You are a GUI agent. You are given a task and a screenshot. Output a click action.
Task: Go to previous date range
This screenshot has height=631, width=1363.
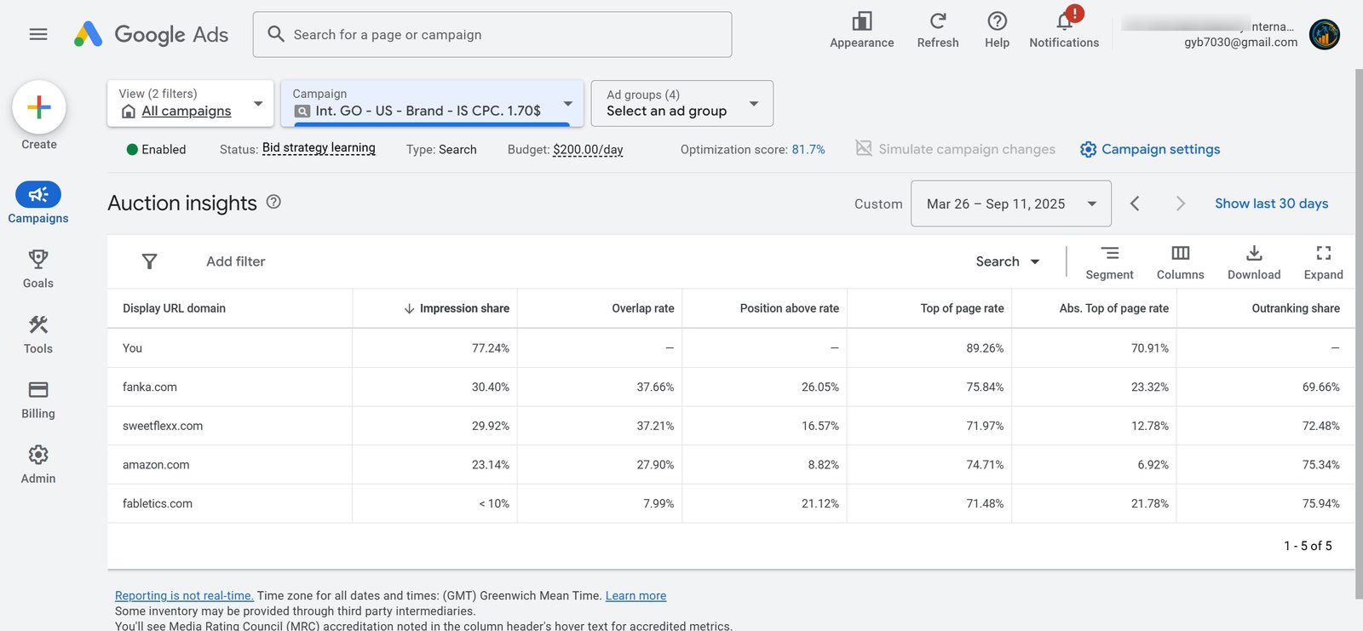1135,204
